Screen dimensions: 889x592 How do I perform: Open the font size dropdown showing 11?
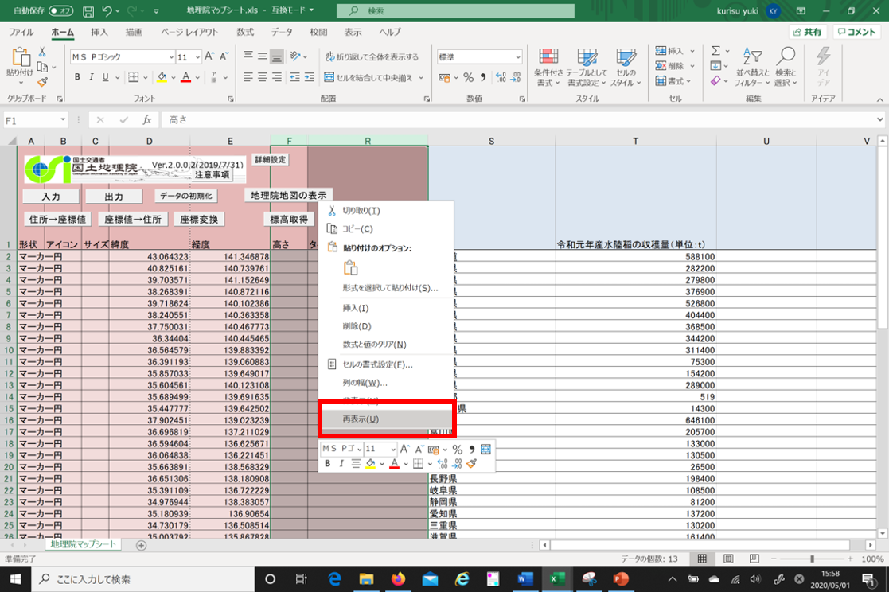point(197,57)
